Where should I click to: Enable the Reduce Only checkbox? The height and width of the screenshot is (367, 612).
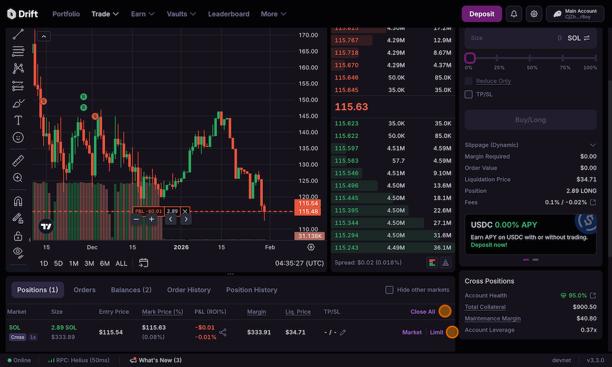pyautogui.click(x=469, y=81)
